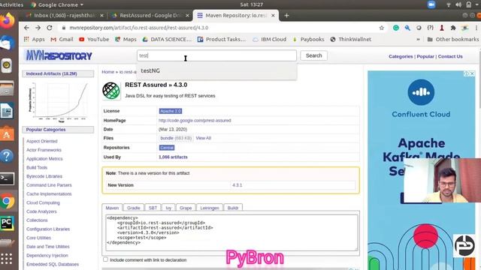
Task: Open new version 4.3.1 link
Action: (x=237, y=185)
